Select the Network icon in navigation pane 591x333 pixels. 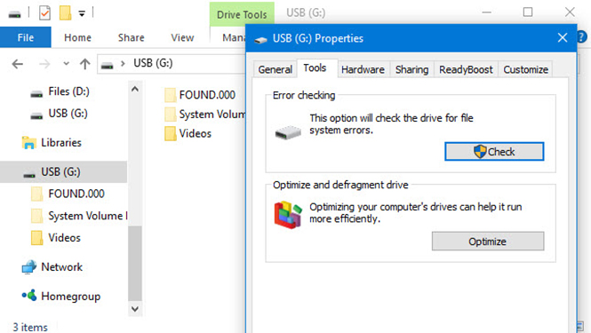[29, 267]
